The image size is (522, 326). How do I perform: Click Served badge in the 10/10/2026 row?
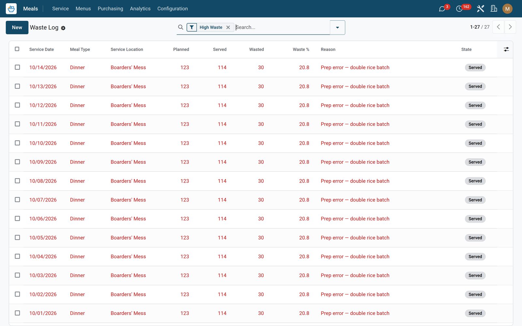click(x=475, y=143)
